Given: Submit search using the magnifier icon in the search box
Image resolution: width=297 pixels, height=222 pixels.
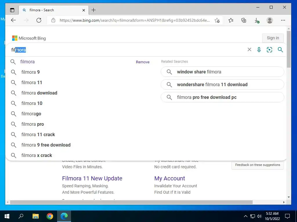Looking at the screenshot, I should (280, 50).
